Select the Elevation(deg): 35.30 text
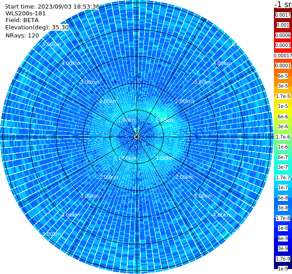This screenshot has width=292, height=274. tap(37, 28)
